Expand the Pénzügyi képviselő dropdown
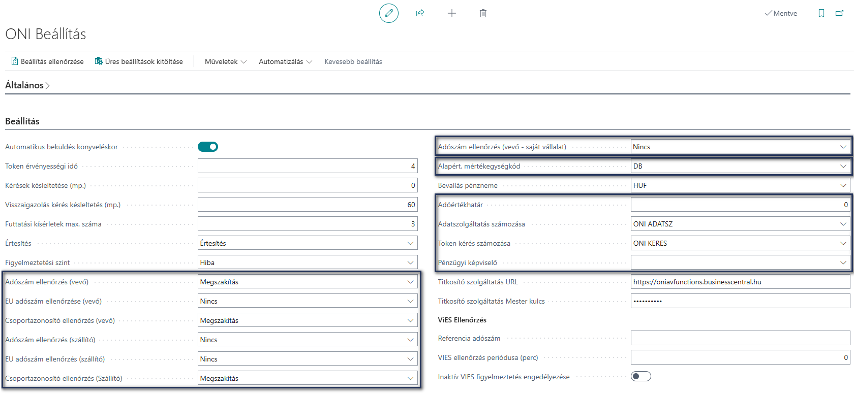 click(x=741, y=262)
